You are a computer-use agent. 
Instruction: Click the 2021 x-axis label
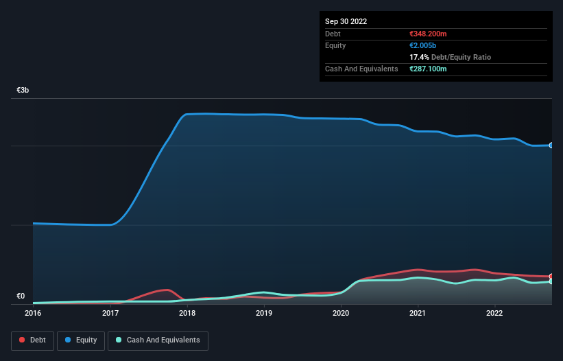pos(418,313)
